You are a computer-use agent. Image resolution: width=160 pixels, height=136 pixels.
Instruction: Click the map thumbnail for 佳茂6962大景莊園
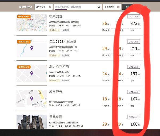pyautogui.click(x=32, y=48)
